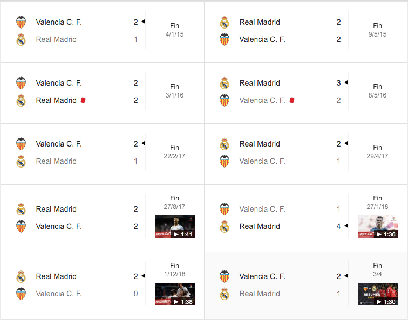408x320 pixels.
Task: Select the Fin 29/4/17 match date
Action: click(x=377, y=156)
